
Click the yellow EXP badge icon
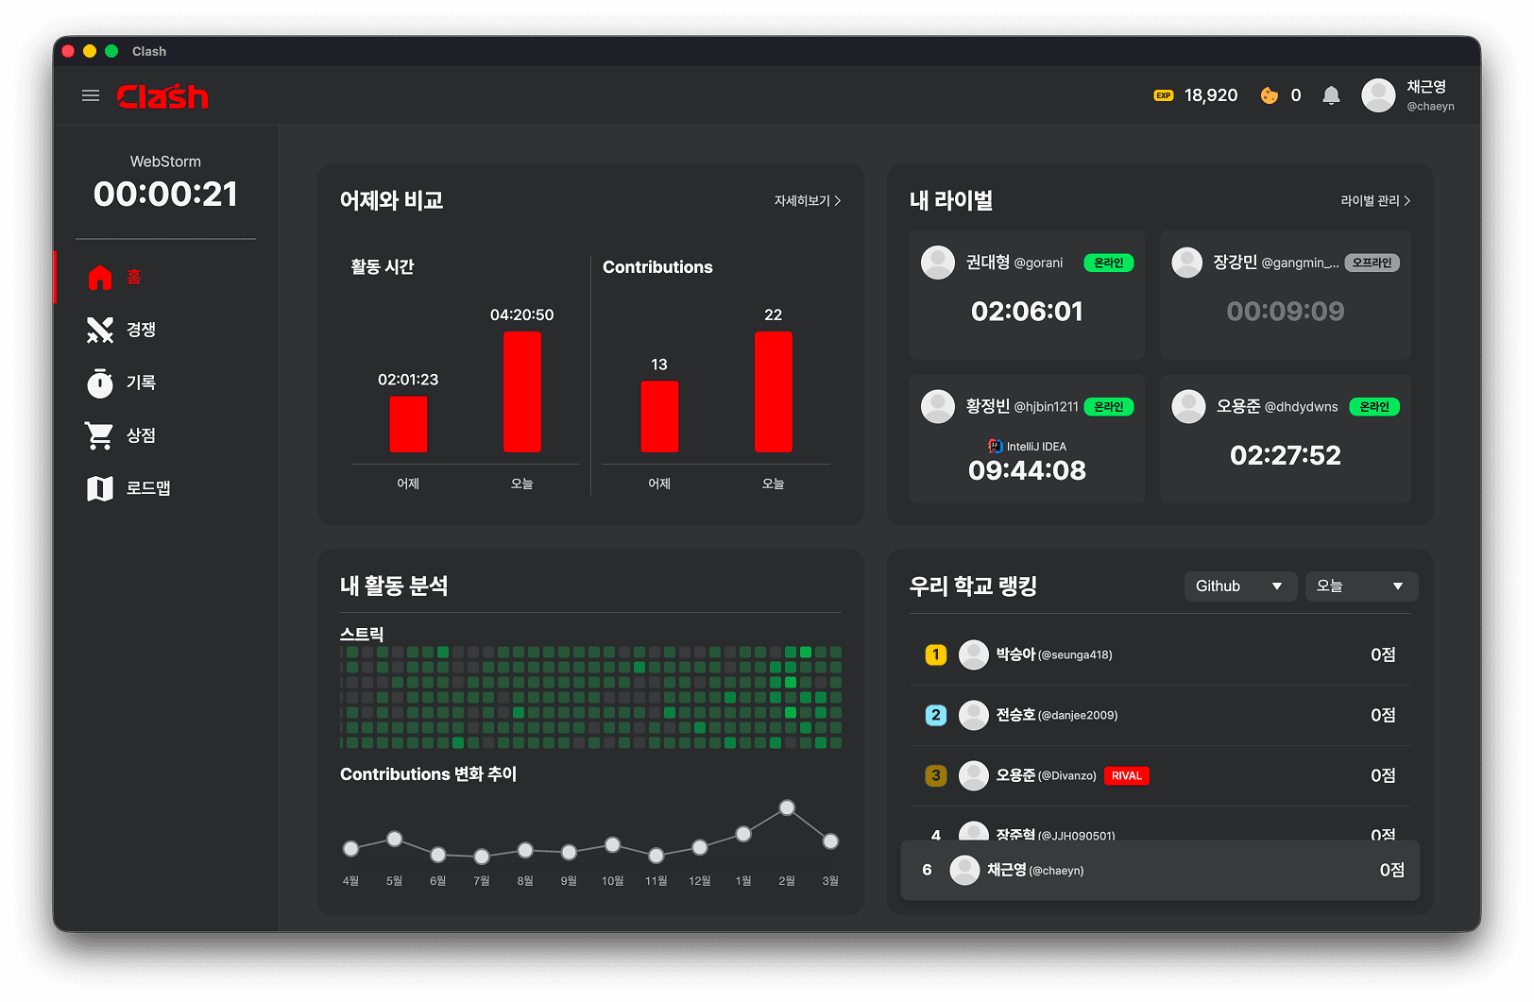coord(1163,95)
